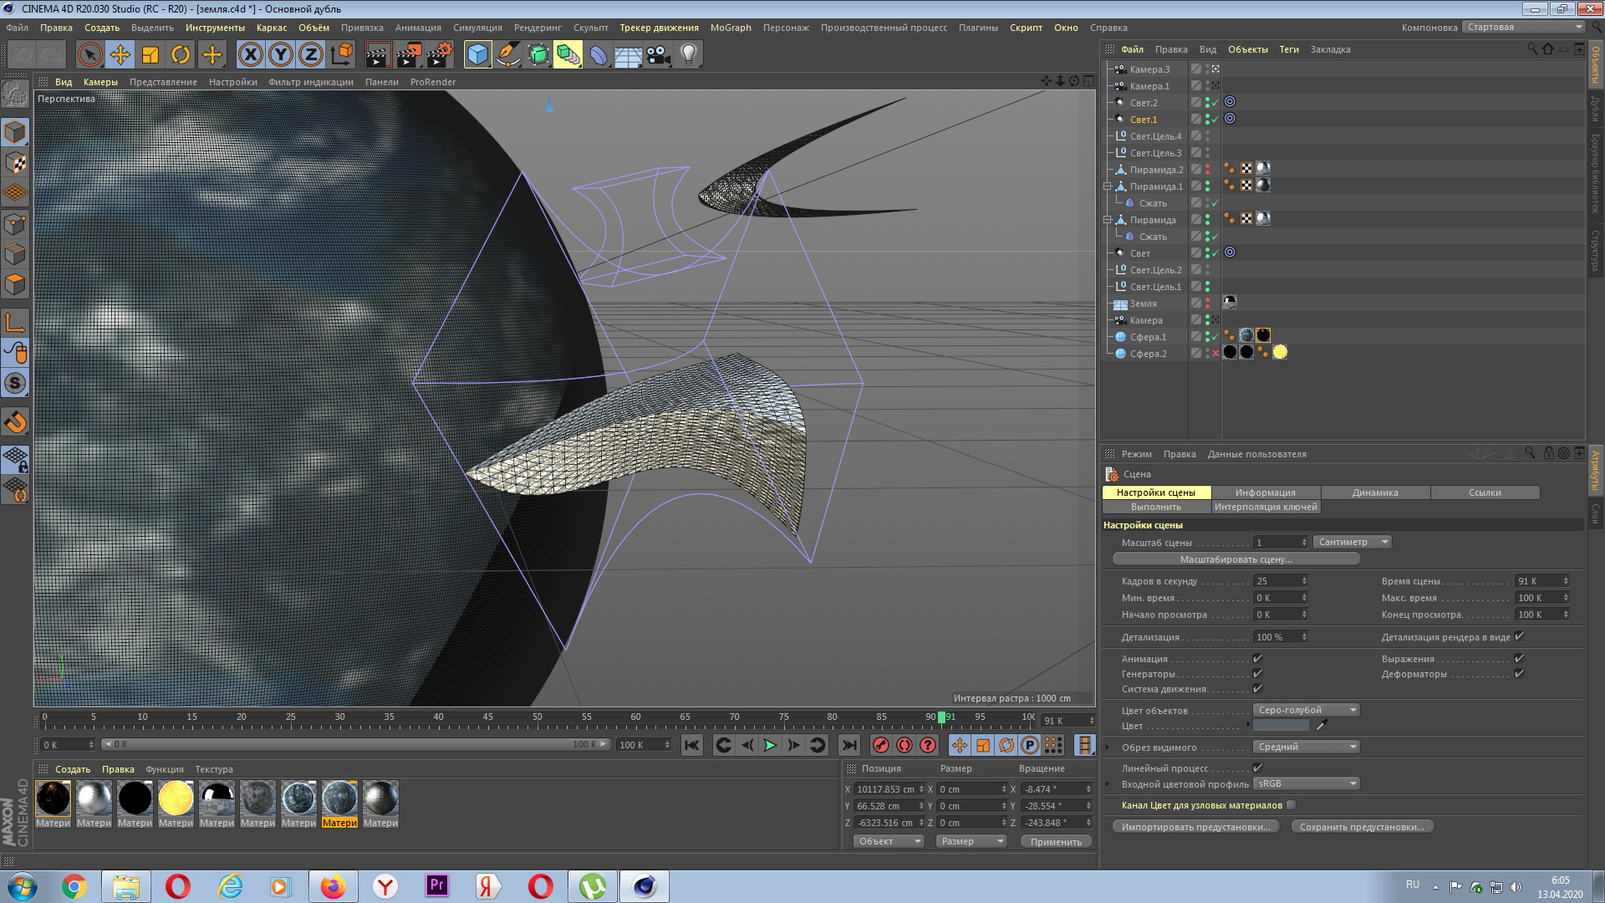
Task: Enable Канал Цвет для узловых материалов checkbox
Action: [x=1292, y=805]
